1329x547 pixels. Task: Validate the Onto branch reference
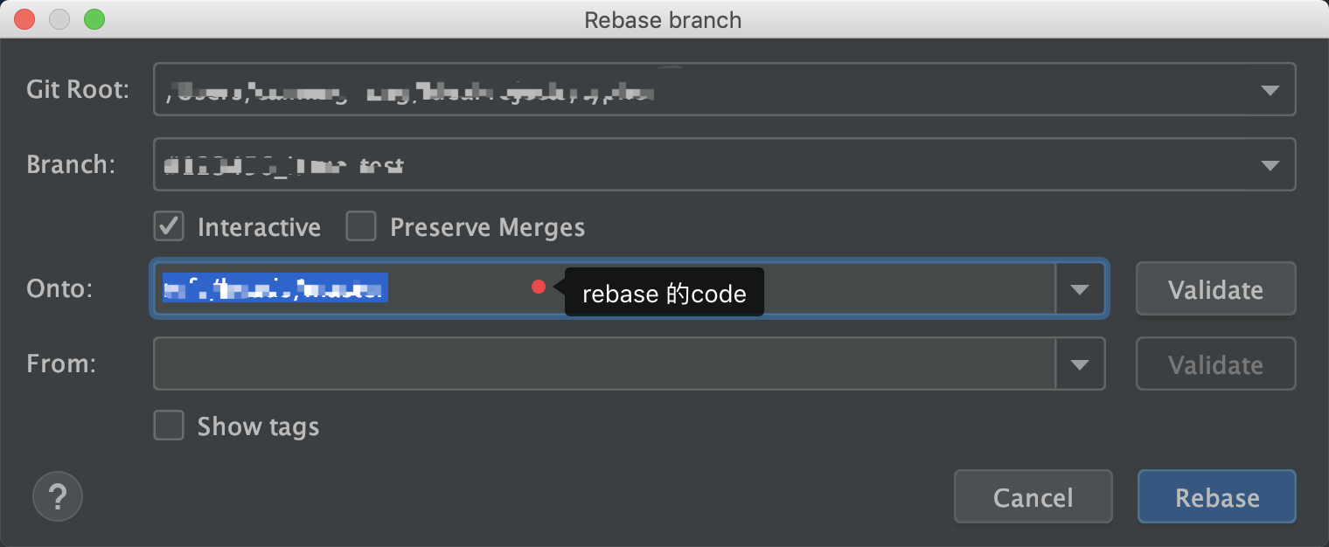[x=1215, y=288]
